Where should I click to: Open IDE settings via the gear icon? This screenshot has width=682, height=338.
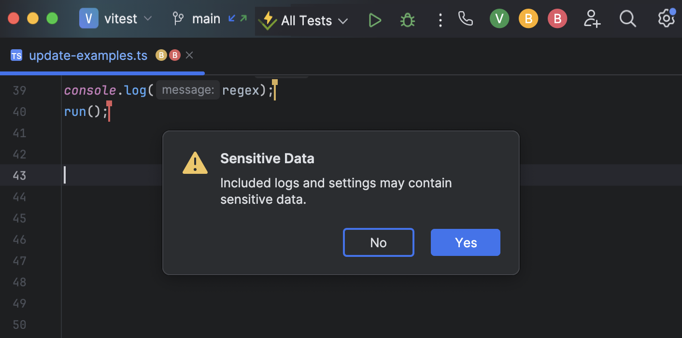(666, 18)
